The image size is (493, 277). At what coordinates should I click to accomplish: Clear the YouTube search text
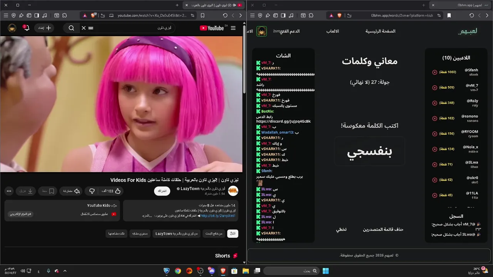tap(84, 28)
